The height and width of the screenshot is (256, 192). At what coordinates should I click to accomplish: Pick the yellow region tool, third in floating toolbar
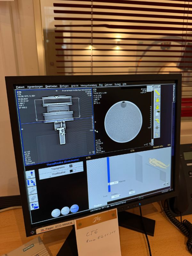point(157,107)
